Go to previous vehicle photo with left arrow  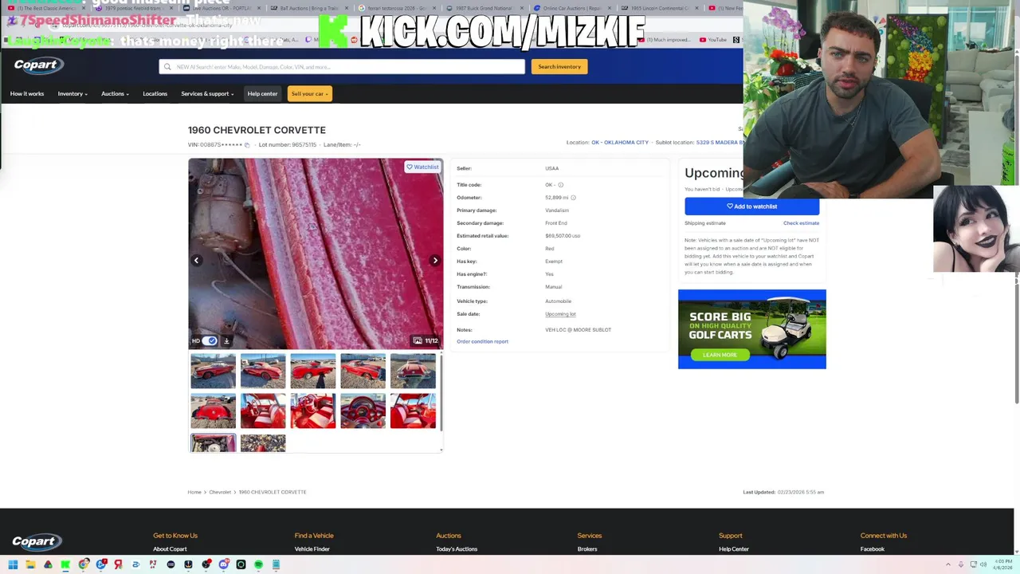pyautogui.click(x=196, y=261)
